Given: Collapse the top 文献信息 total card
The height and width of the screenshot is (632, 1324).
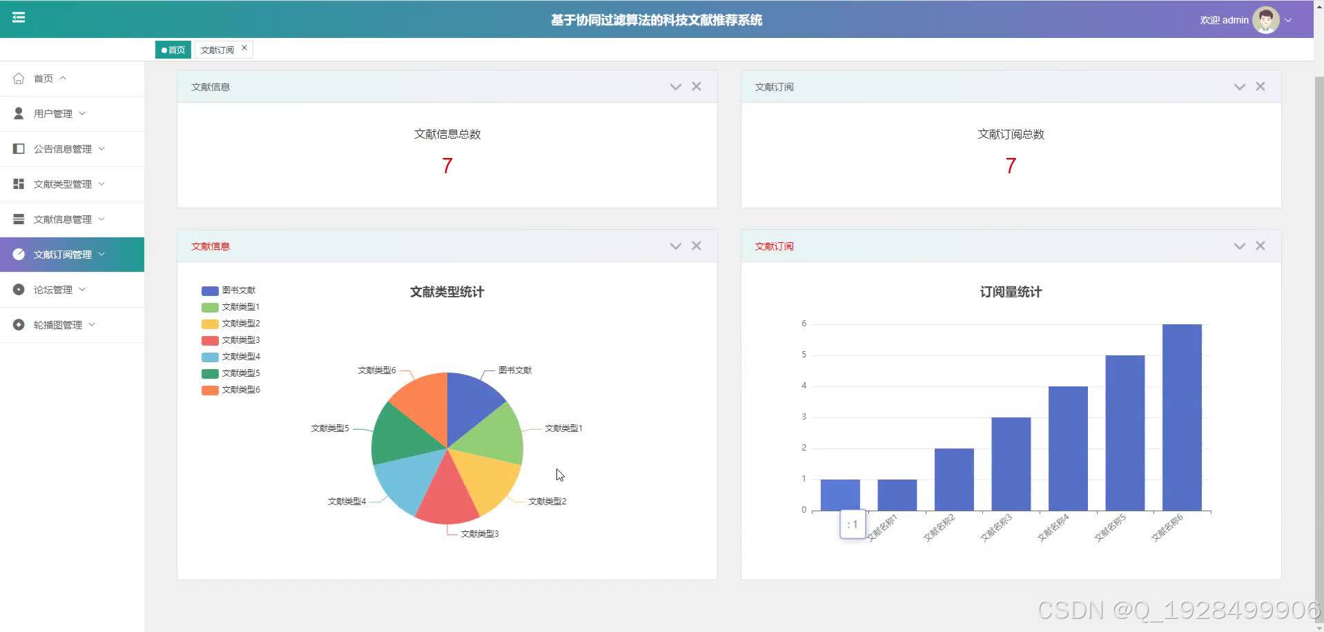Looking at the screenshot, I should click(676, 87).
